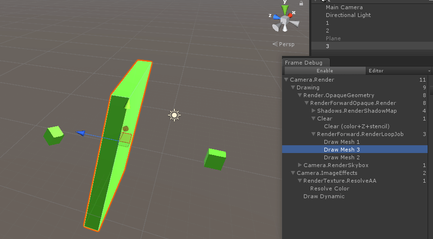Collapse the RenderForwardOpaque.Render node
This screenshot has height=239, width=433.
[306, 102]
